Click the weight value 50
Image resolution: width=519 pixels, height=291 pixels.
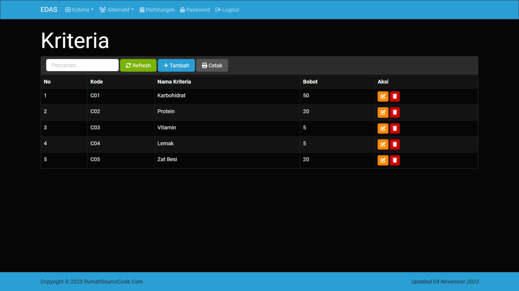(x=306, y=95)
